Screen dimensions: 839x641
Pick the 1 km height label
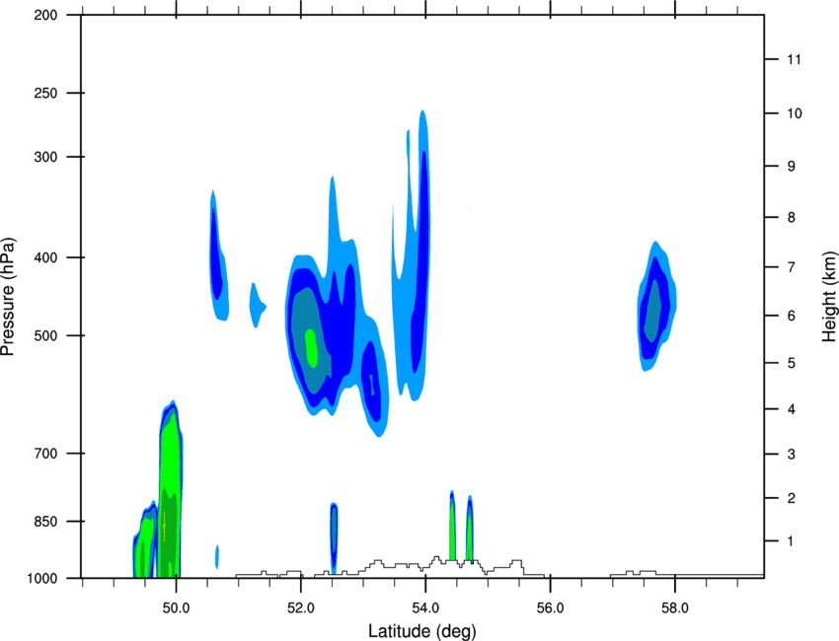[x=792, y=541]
